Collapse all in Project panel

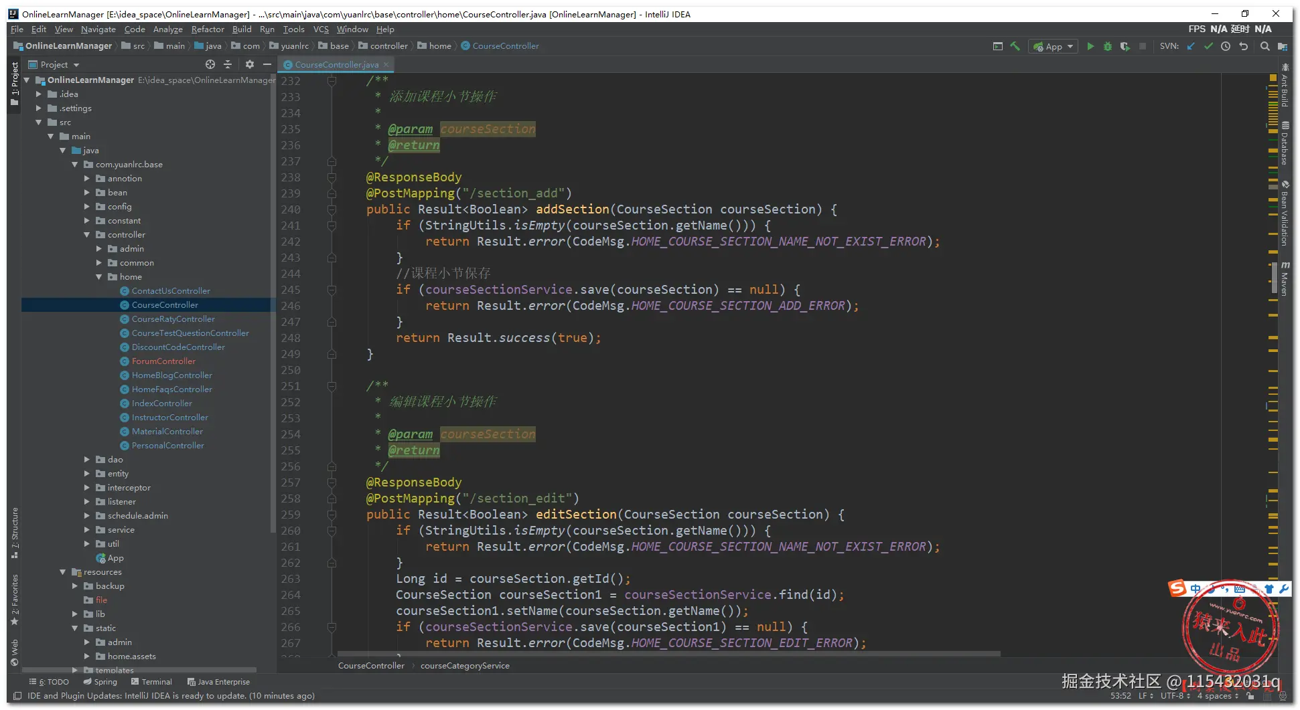(228, 64)
